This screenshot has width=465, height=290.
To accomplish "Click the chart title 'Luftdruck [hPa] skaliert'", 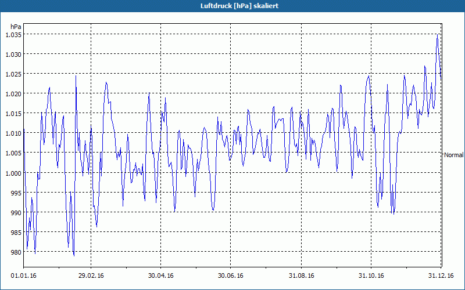I will 233,5.
